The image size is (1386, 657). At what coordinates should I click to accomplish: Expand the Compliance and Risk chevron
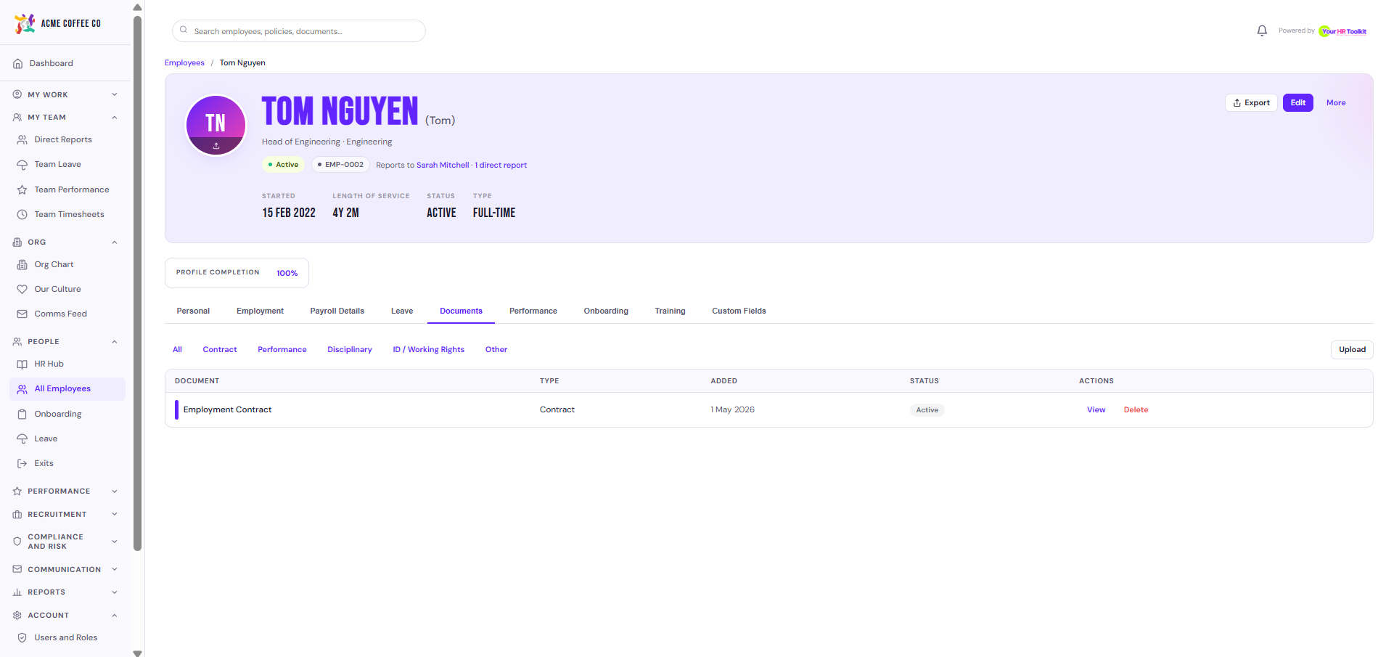coord(115,542)
